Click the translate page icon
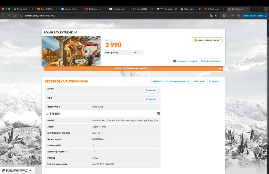Screen dimensions: 269x174 (x=211, y=16)
